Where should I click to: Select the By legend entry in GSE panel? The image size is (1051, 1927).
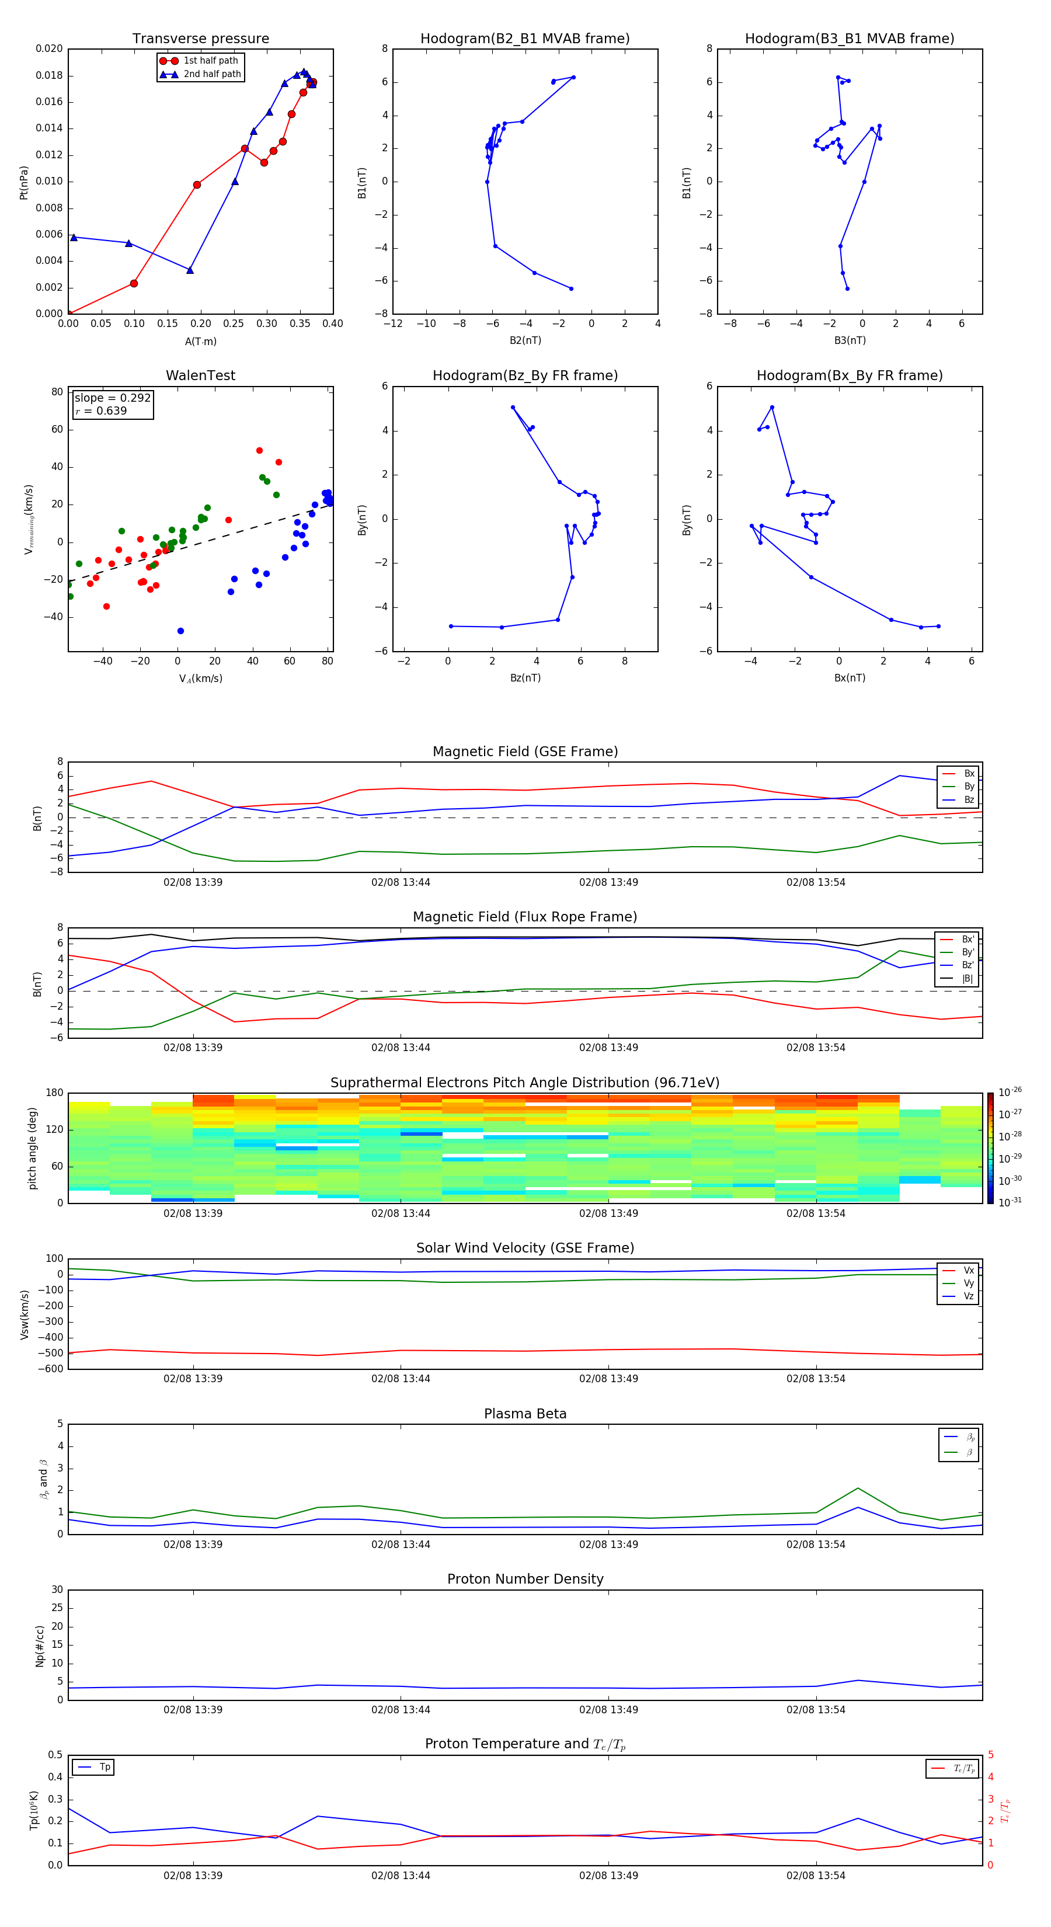coord(958,786)
